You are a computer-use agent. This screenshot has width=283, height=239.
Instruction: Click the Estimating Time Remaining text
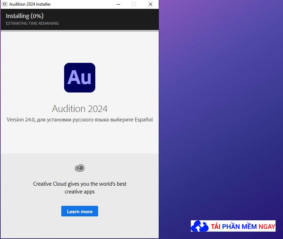click(x=33, y=23)
